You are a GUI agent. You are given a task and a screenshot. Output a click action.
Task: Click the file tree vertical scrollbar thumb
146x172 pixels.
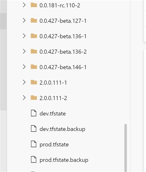coord(126,148)
